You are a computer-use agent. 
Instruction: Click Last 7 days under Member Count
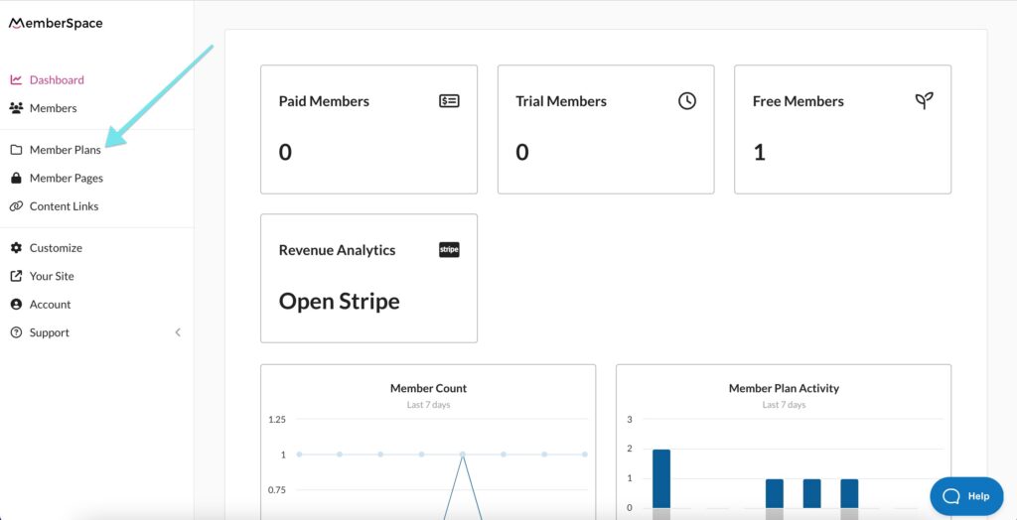pyautogui.click(x=428, y=405)
